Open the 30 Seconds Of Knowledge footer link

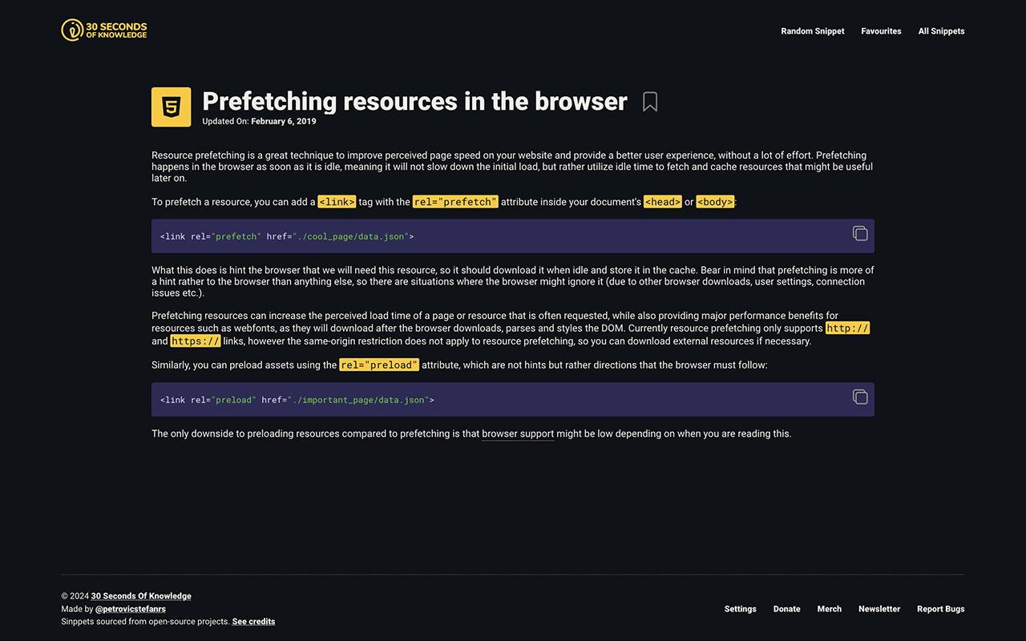pyautogui.click(x=141, y=596)
